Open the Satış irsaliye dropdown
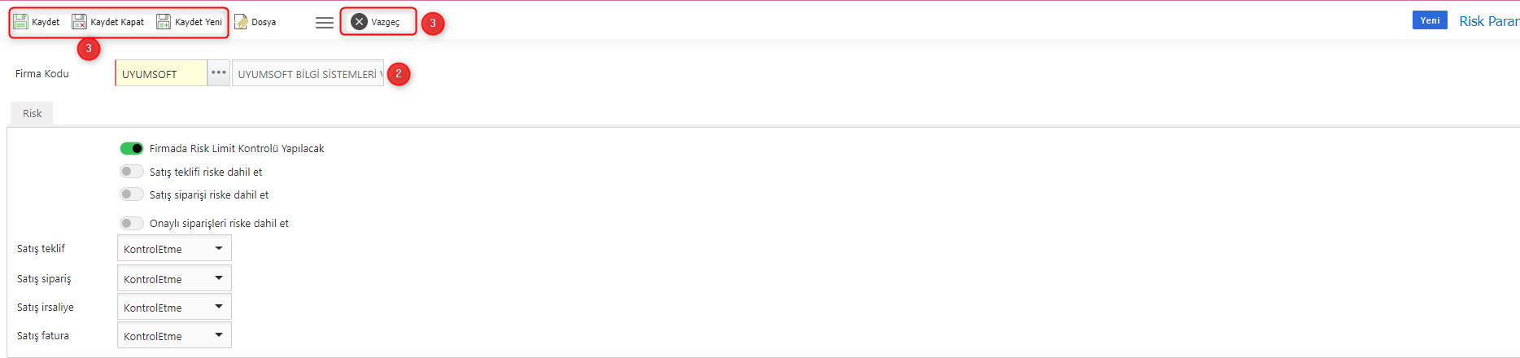Image resolution: width=1520 pixels, height=358 pixels. coord(174,307)
